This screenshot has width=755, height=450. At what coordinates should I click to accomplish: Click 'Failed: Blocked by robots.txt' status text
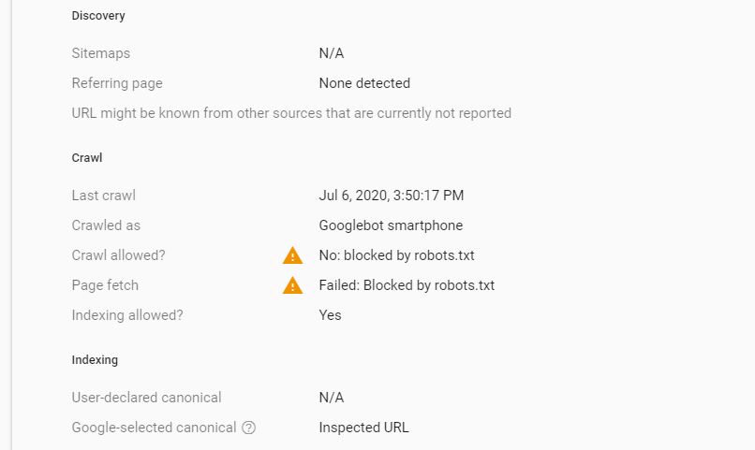tap(407, 285)
